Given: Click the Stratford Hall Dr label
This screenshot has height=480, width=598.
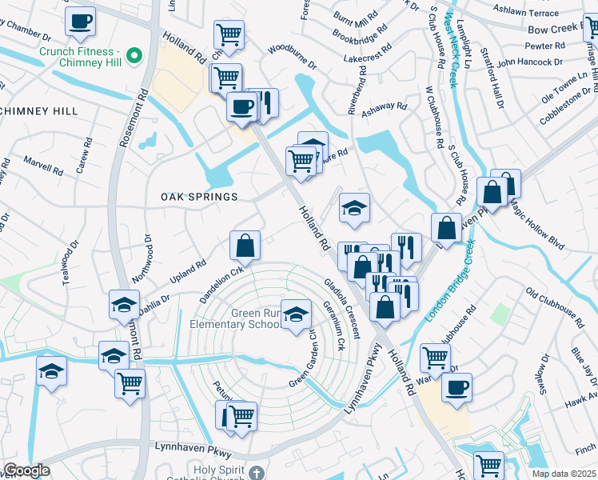Looking at the screenshot, I should tap(492, 78).
